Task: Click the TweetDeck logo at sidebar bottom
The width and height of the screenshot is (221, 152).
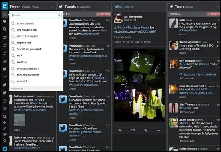Action: point(5,149)
